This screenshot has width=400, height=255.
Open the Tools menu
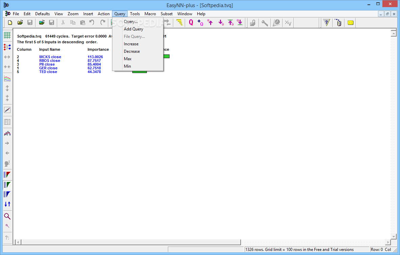point(135,14)
